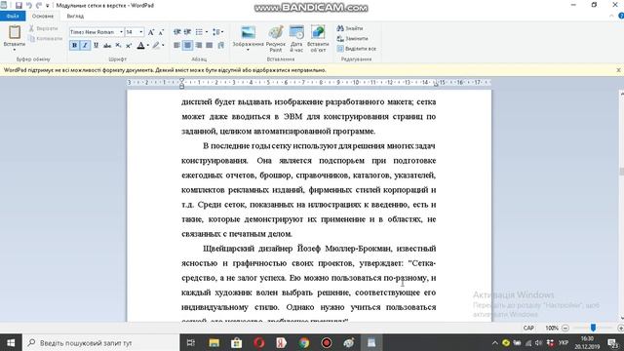Image resolution: width=624 pixels, height=351 pixels.
Task: Center align the text
Action: pos(187,46)
